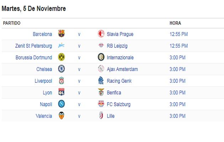Click the Barcelona club crest
The width and height of the screenshot is (224, 142).
[x=62, y=34]
